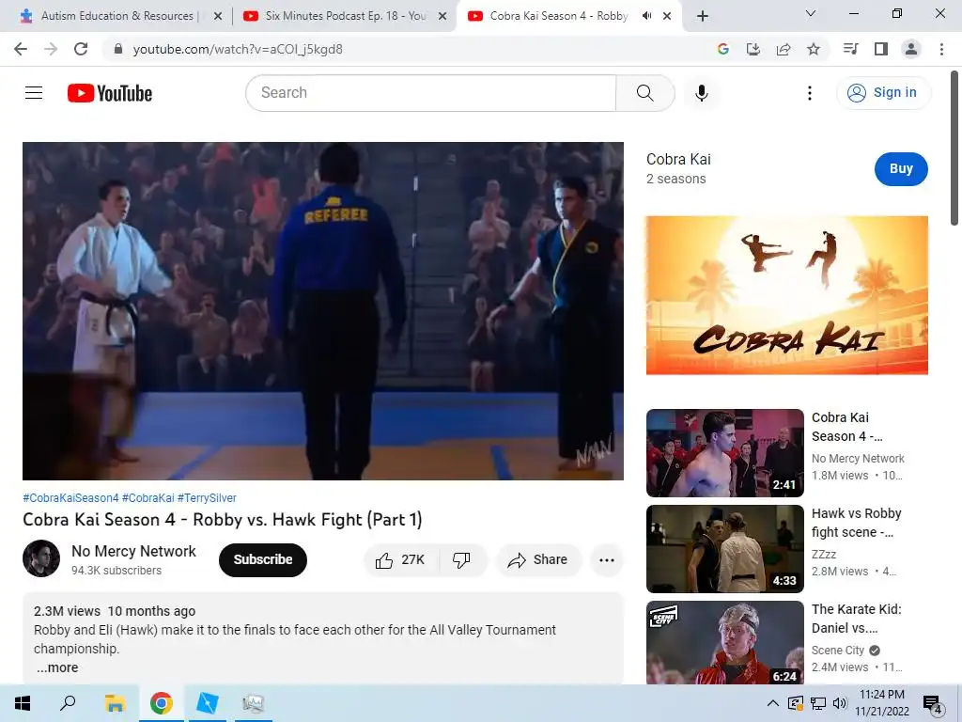Open No Mercy Network channel avatar
Screen dimensions: 962x722
41,558
